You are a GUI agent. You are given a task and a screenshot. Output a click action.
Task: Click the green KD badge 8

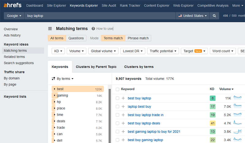pos(213,98)
